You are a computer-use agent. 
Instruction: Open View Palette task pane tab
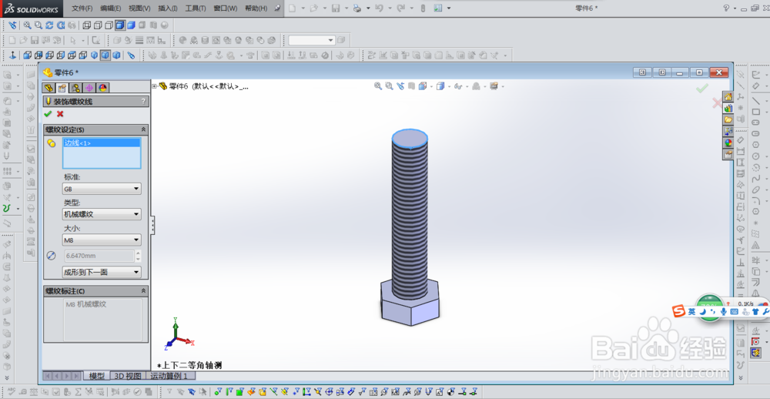(728, 131)
